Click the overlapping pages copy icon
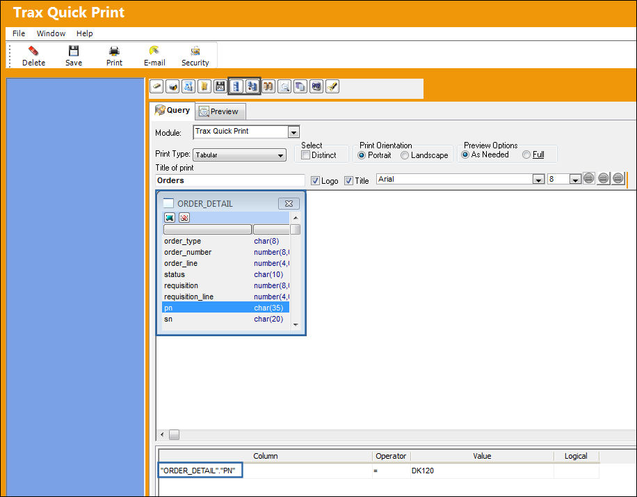Screen dimensions: 637x497 tap(300, 86)
